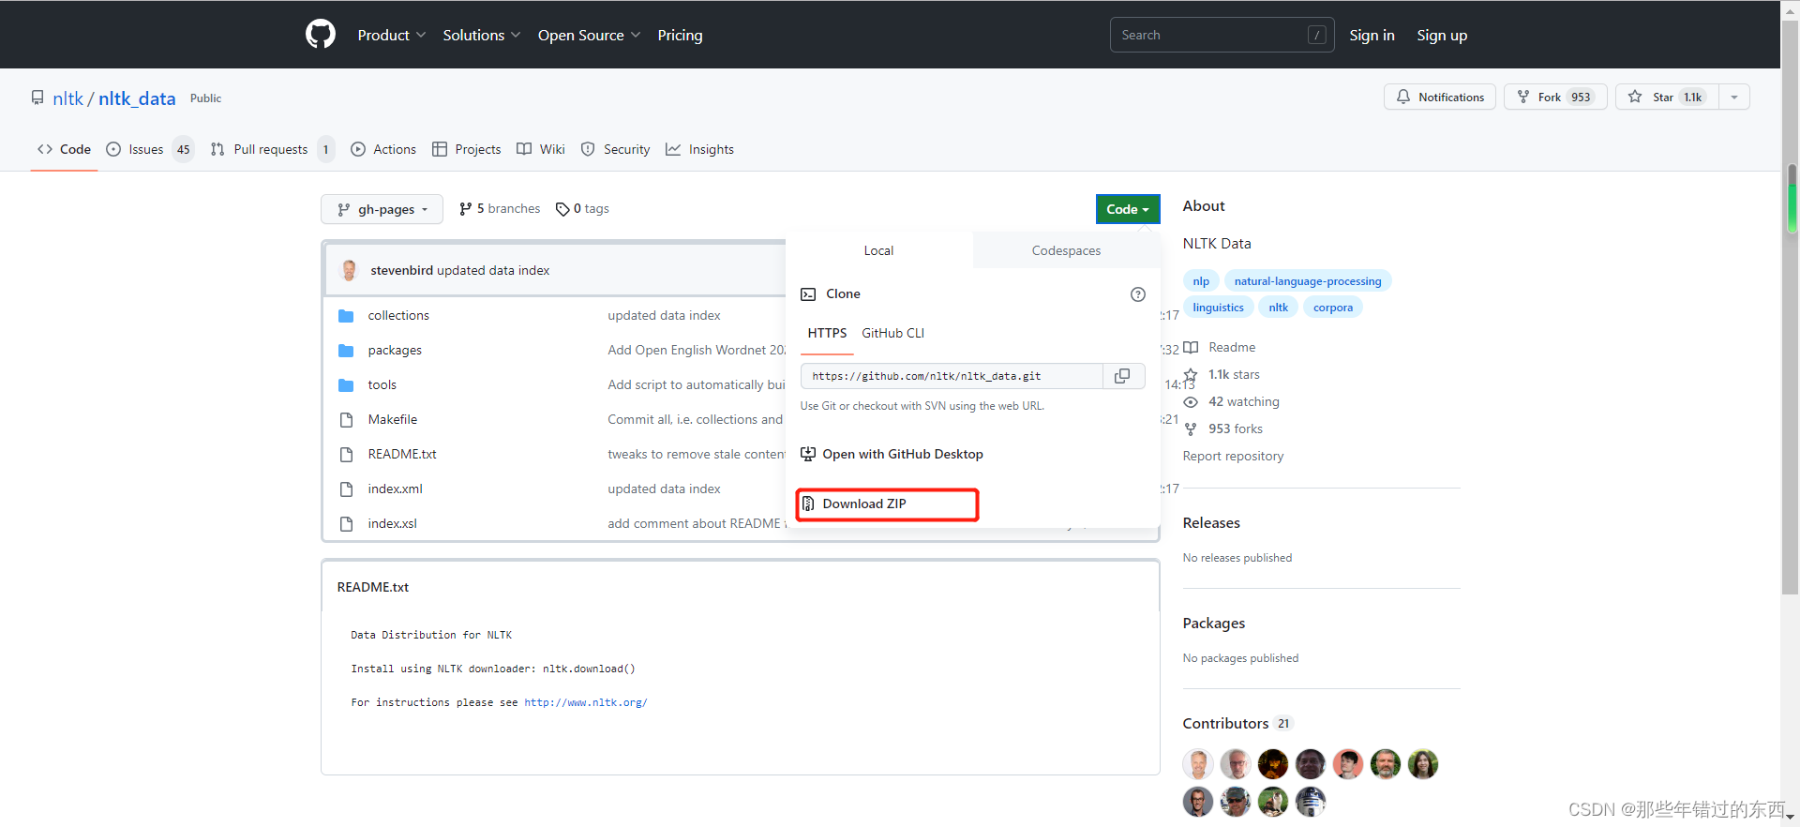Star the nltk_data repository
This screenshot has width=1800, height=827.
[x=1667, y=97]
